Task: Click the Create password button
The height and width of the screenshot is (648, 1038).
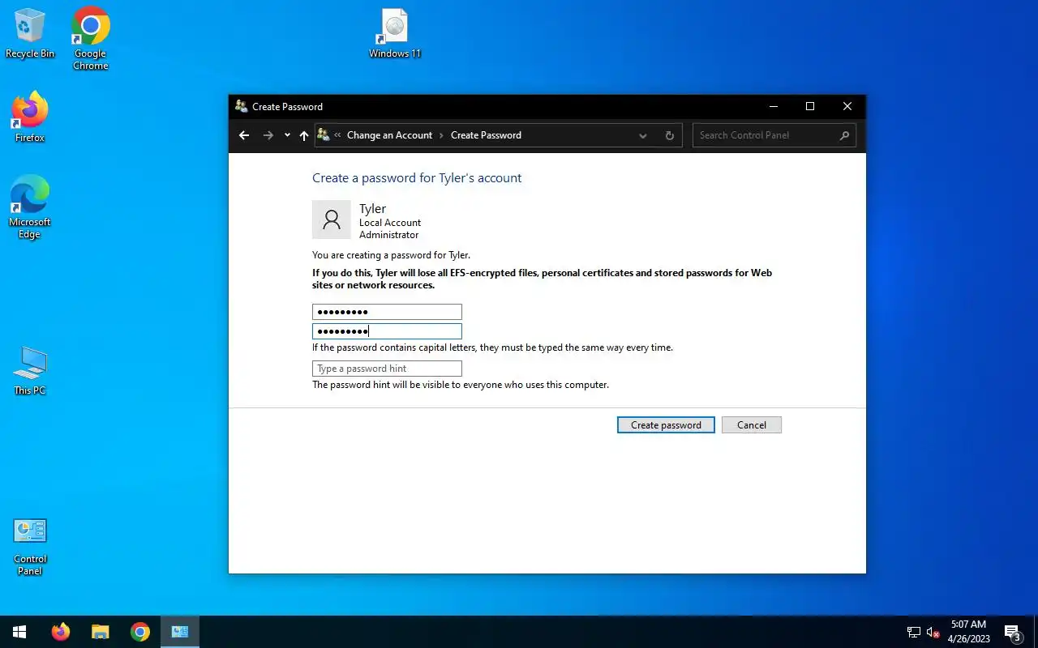Action: click(x=666, y=425)
